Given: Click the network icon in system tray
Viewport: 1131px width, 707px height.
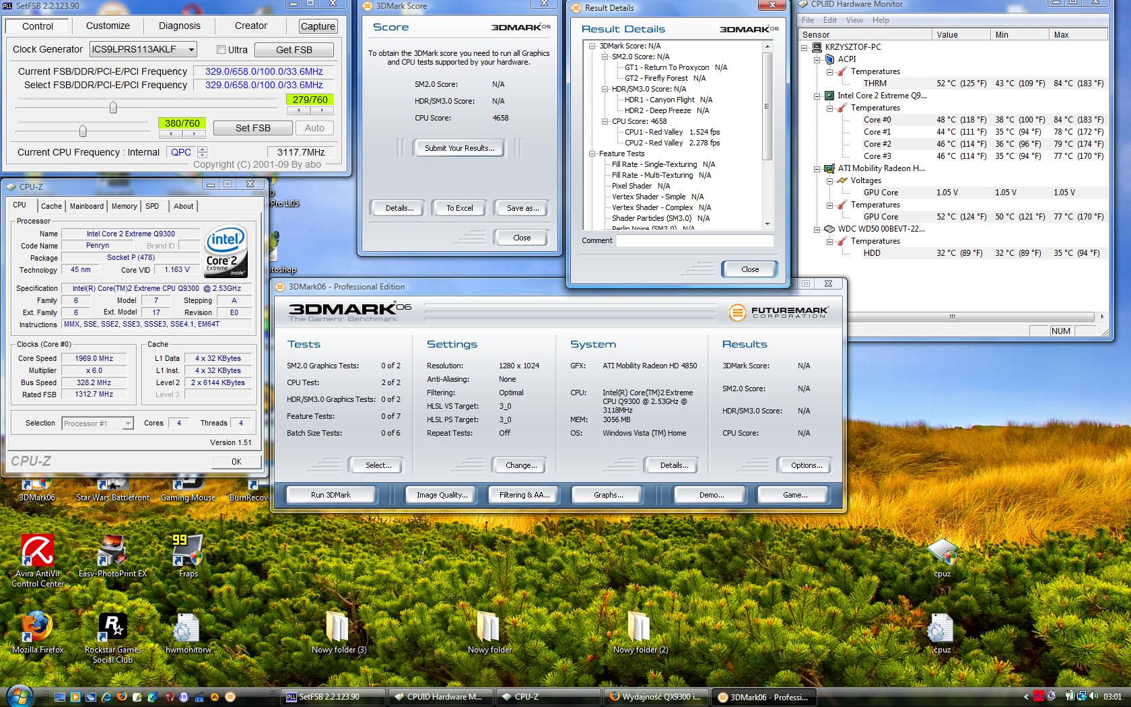Looking at the screenshot, I should click(1083, 696).
